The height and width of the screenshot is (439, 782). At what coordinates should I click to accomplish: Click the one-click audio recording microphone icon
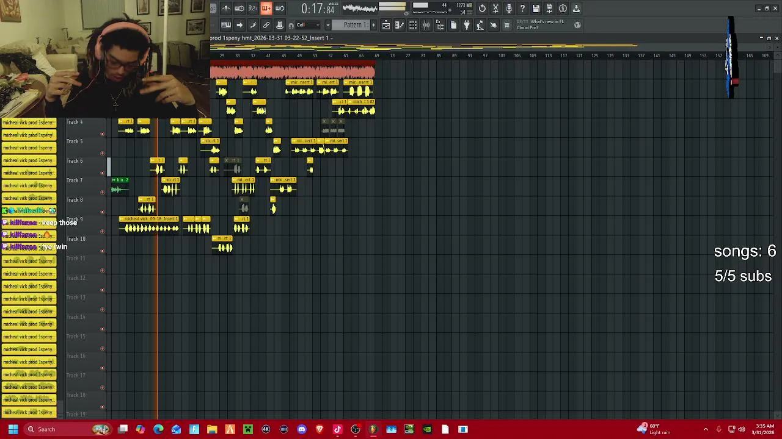click(509, 9)
